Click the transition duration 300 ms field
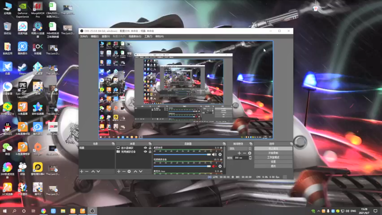This screenshot has height=215, width=382. coord(241,158)
